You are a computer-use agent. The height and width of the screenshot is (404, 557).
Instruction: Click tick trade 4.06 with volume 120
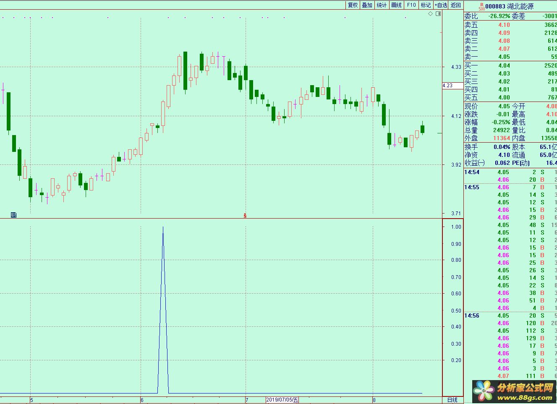tap(510, 323)
